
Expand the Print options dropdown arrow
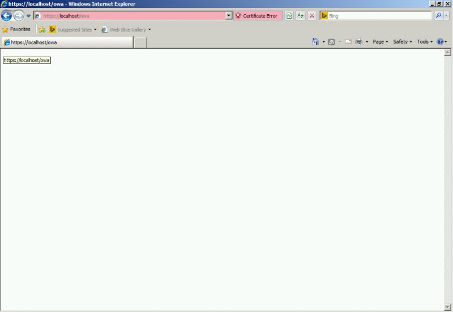click(x=367, y=42)
